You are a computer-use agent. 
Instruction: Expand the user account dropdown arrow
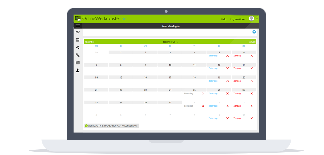257,19
